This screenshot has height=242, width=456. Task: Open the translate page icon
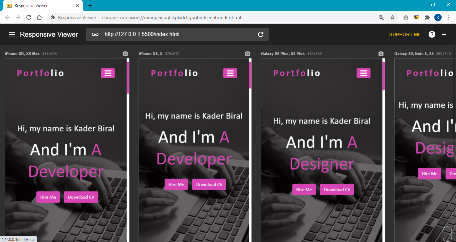click(x=382, y=17)
